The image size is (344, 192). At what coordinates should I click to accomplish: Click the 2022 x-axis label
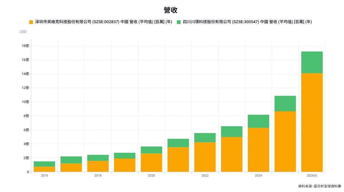tap(205, 175)
